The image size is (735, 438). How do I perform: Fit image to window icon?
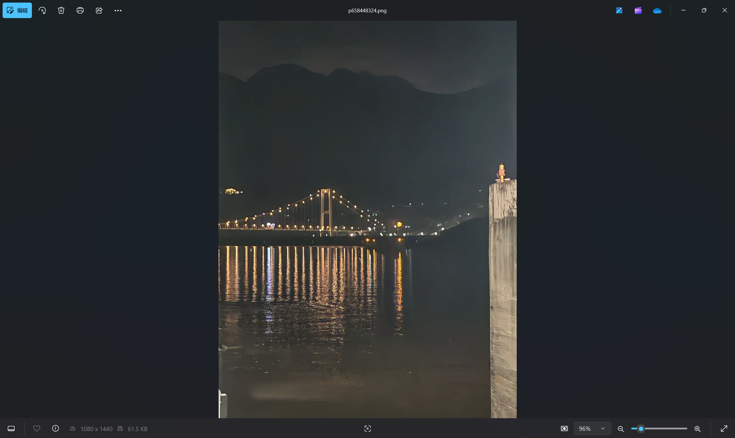(x=564, y=429)
